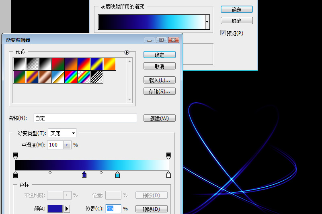Select the violet-green-orange gradient preset

click(x=19, y=77)
